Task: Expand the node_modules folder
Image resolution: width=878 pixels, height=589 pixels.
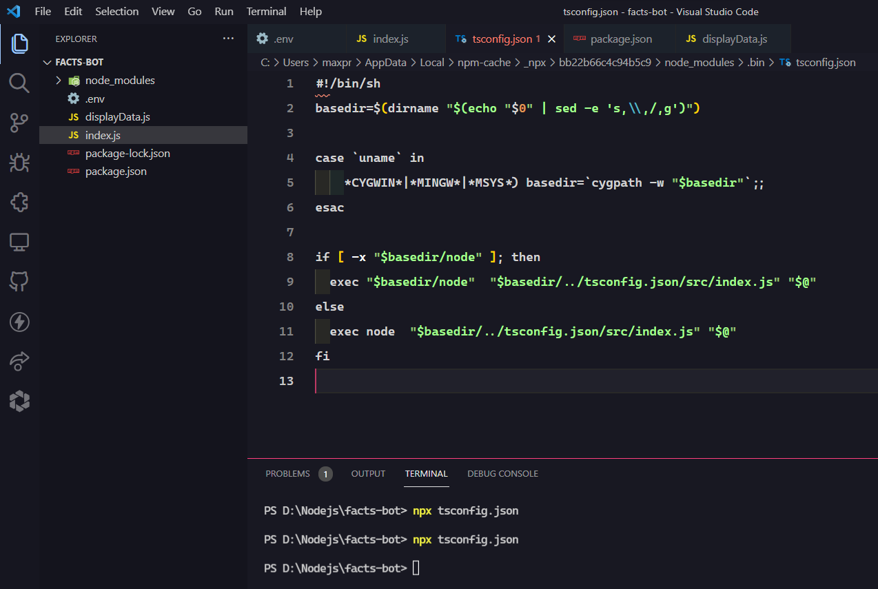Action: click(59, 80)
